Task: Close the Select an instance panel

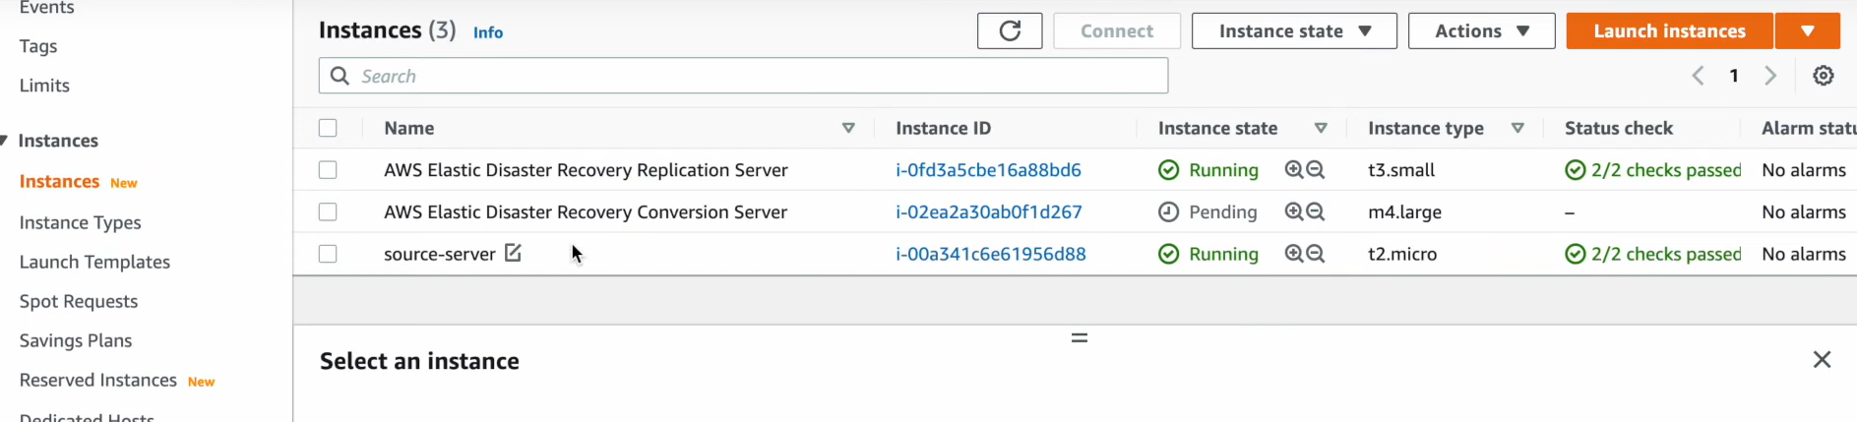Action: (1823, 360)
